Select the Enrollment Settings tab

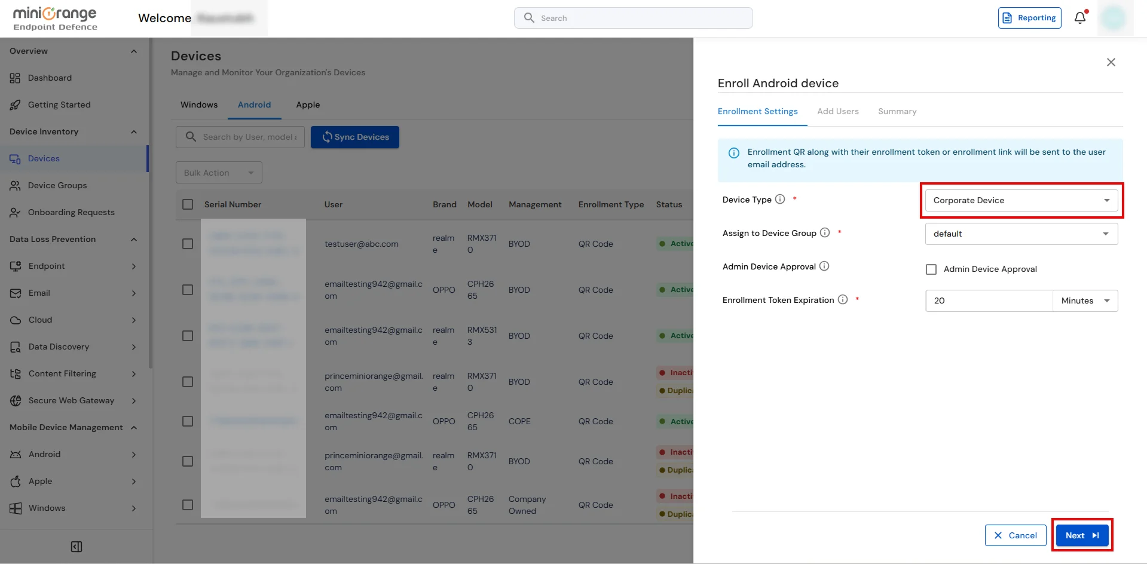pos(758,111)
